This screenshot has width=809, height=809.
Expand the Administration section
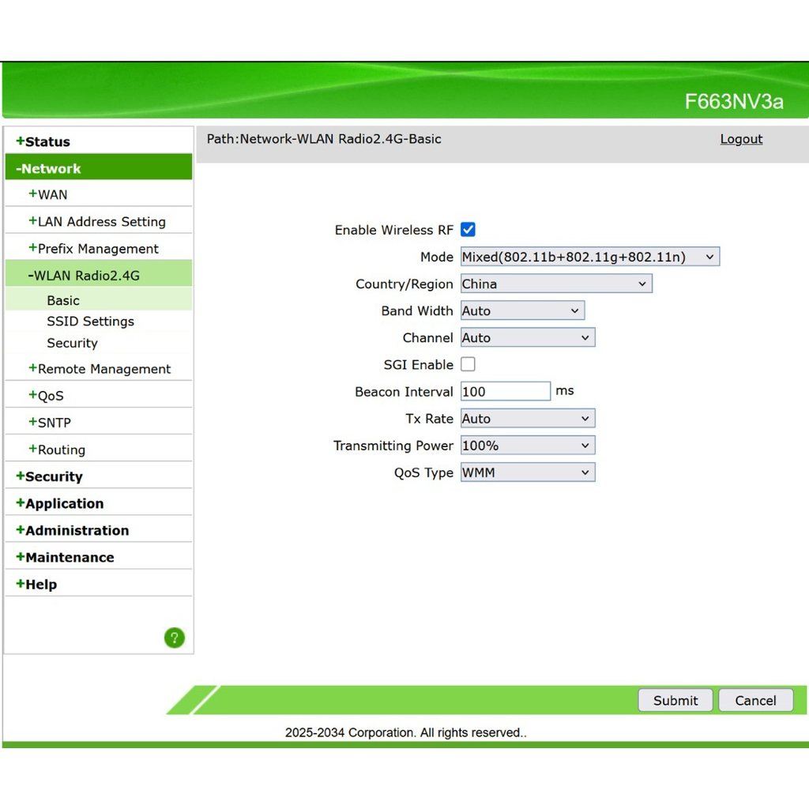77,530
